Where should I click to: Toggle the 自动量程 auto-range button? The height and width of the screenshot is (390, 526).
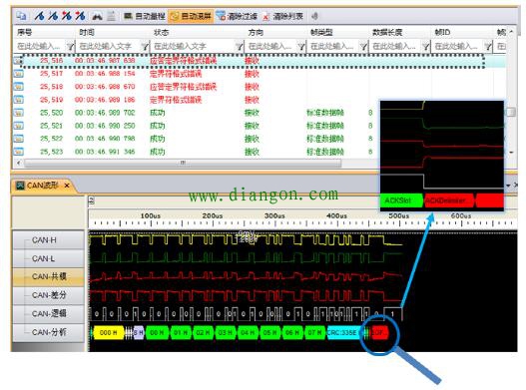click(145, 16)
